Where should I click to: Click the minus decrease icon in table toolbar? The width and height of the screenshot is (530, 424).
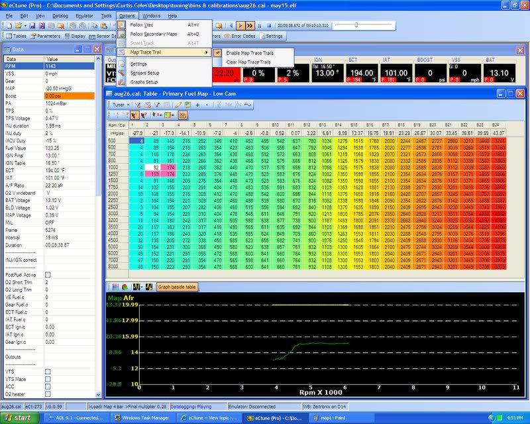pyautogui.click(x=207, y=105)
